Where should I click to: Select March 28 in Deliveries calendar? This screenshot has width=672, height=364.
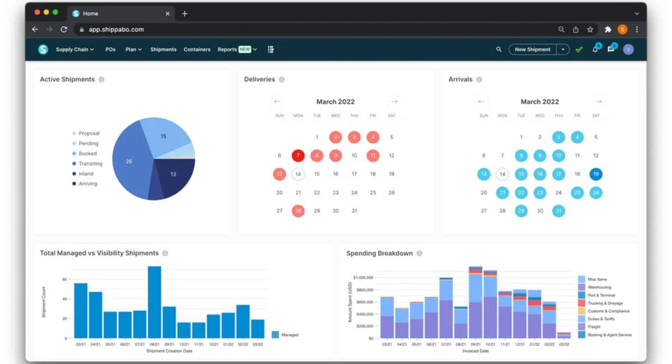coord(298,211)
